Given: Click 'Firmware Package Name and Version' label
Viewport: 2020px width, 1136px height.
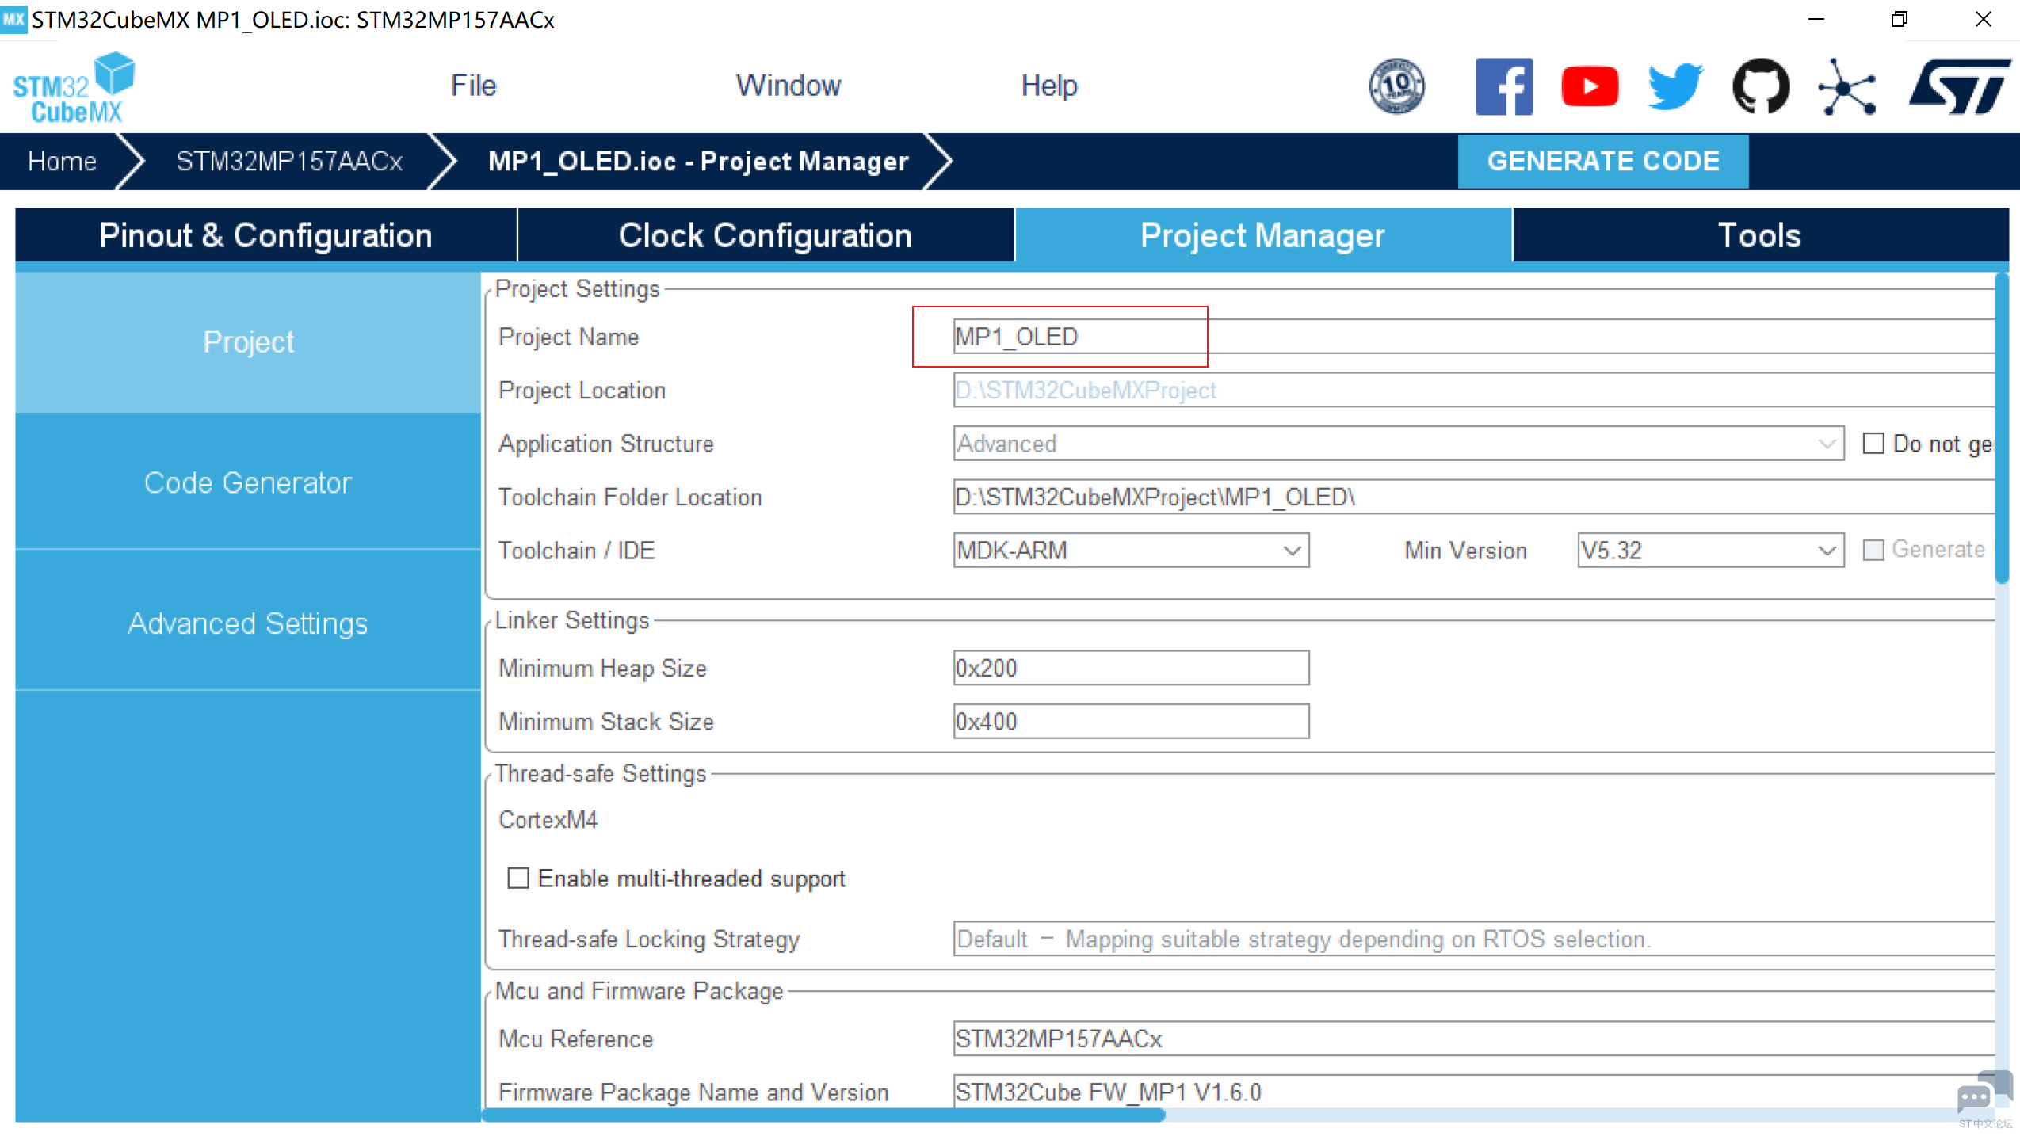Looking at the screenshot, I should pos(693,1092).
